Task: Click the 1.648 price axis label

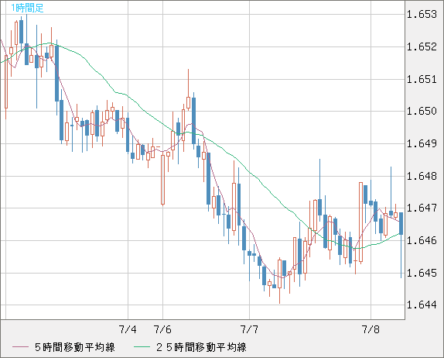Action: pyautogui.click(x=422, y=176)
